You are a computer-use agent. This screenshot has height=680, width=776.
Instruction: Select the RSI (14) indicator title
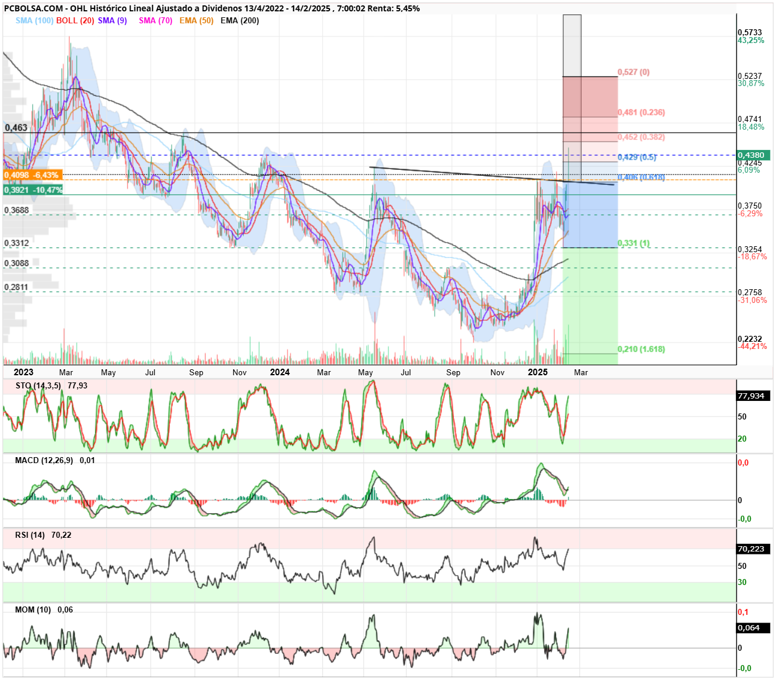tap(30, 535)
